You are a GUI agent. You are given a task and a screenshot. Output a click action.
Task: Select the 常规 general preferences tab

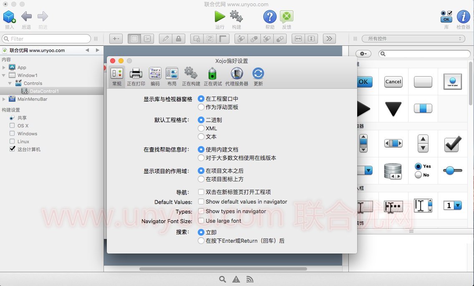(117, 77)
